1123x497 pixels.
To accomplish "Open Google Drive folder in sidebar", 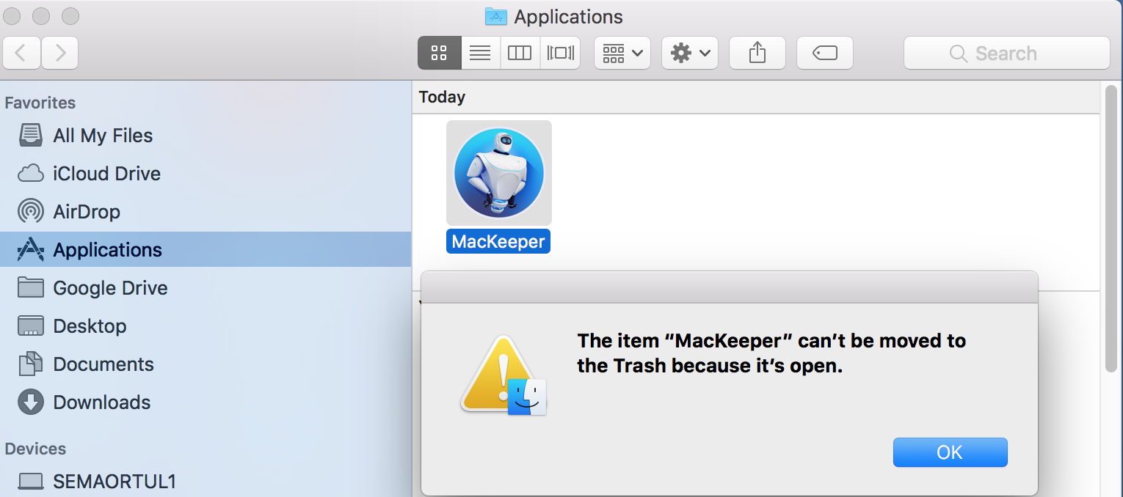I will pyautogui.click(x=206, y=288).
